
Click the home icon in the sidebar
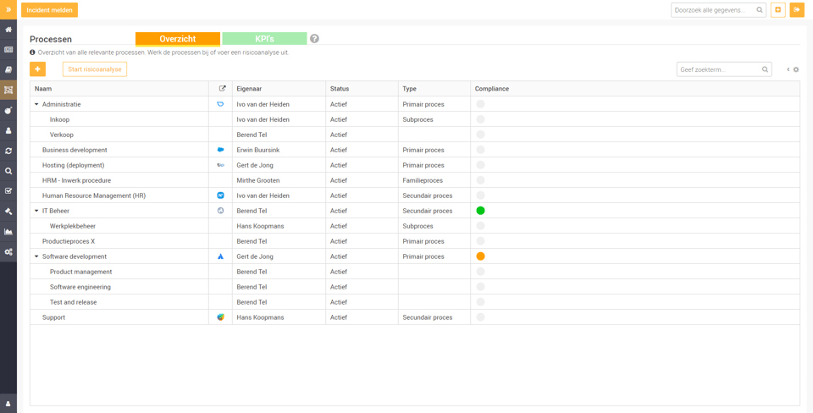[8, 30]
